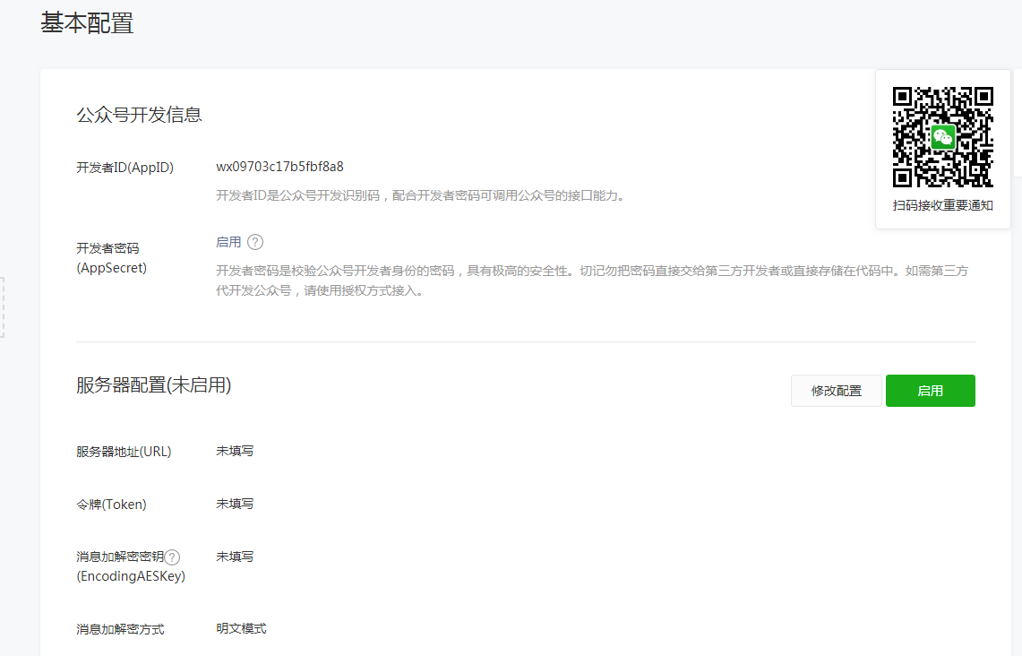The width and height of the screenshot is (1022, 656).
Task: Click help icon next to AppSecret 启用
Action: [x=255, y=242]
